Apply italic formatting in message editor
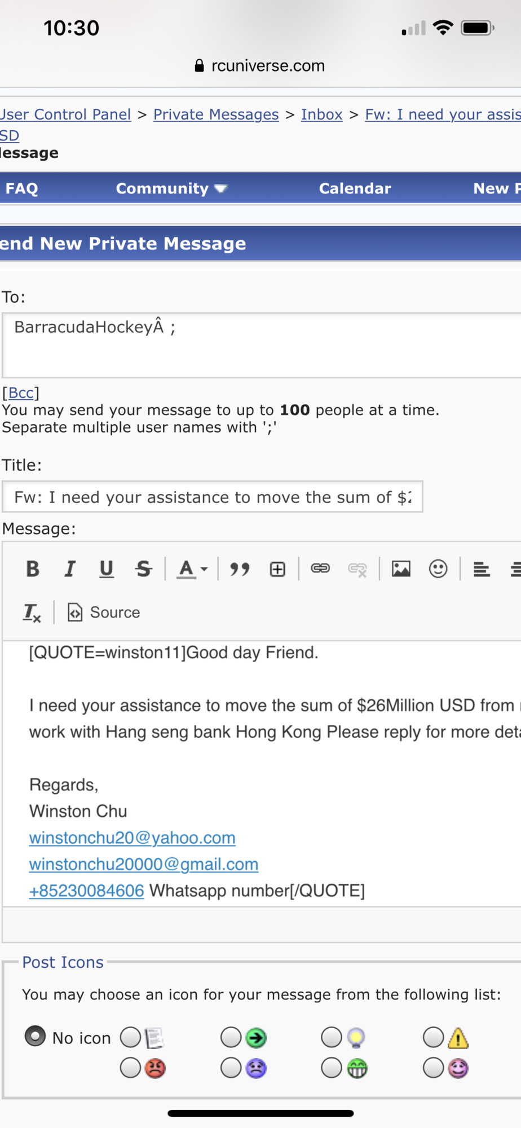The height and width of the screenshot is (1128, 521). 70,569
